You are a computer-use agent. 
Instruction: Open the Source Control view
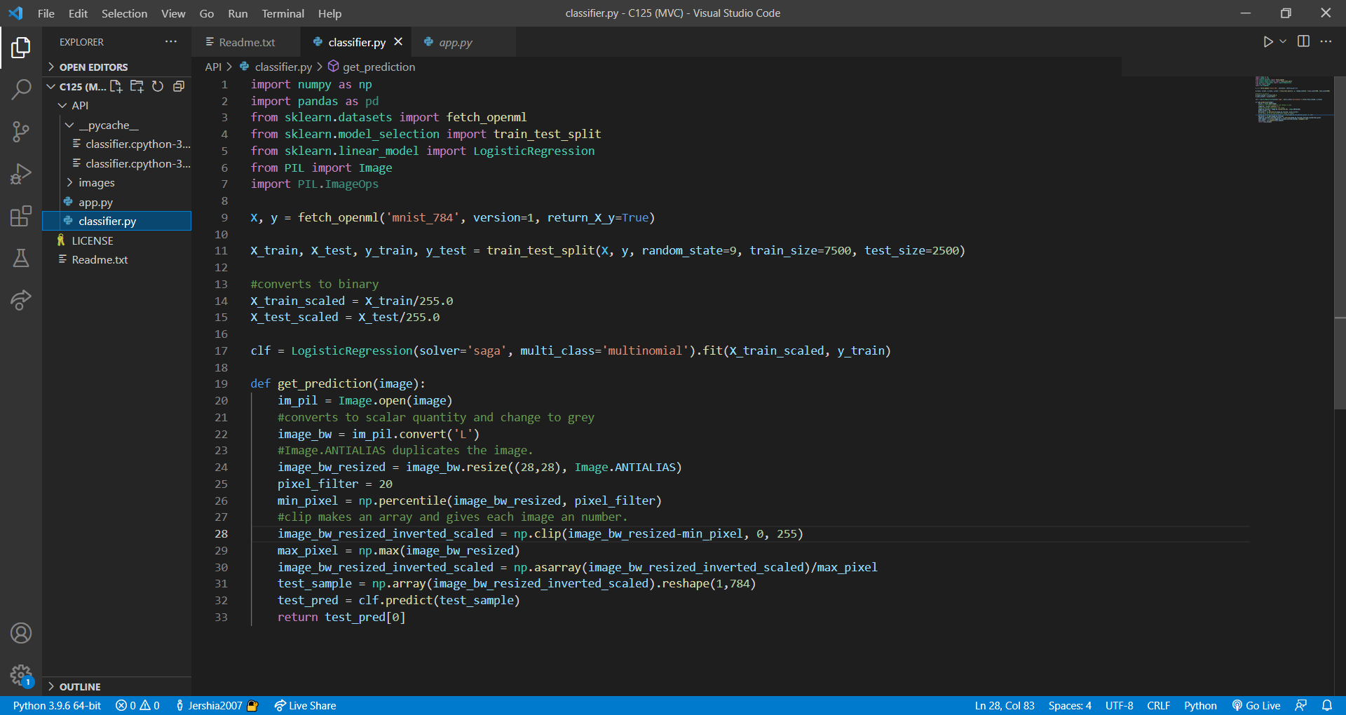(x=21, y=132)
